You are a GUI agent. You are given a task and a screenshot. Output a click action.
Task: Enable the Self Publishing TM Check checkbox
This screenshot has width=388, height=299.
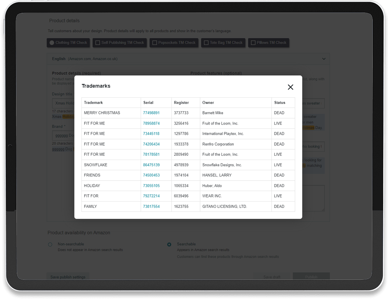pos(98,42)
